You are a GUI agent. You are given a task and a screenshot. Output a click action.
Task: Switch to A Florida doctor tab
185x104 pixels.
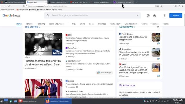123,2
